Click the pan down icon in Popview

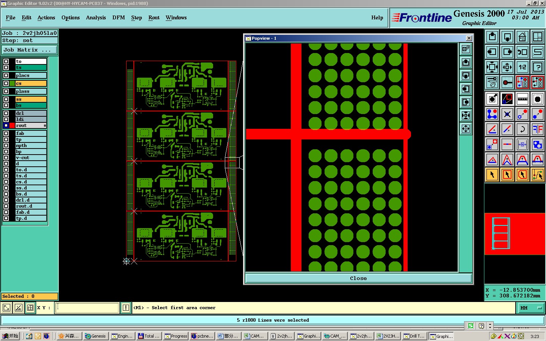point(466,76)
